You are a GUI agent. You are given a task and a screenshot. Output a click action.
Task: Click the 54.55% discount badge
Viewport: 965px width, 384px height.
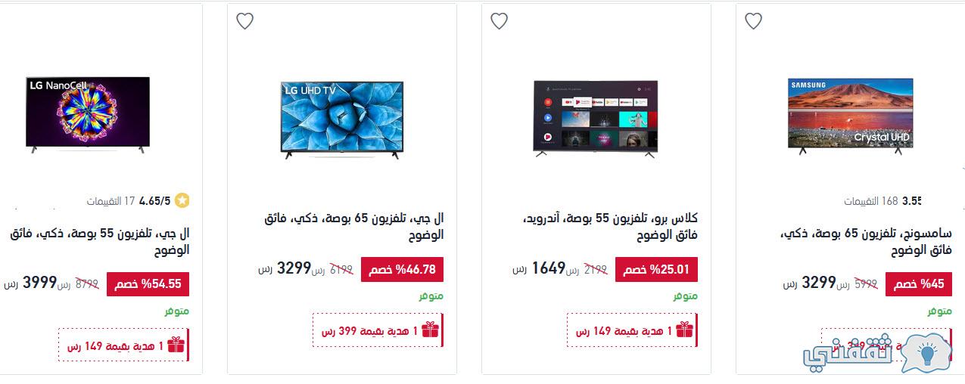[148, 284]
